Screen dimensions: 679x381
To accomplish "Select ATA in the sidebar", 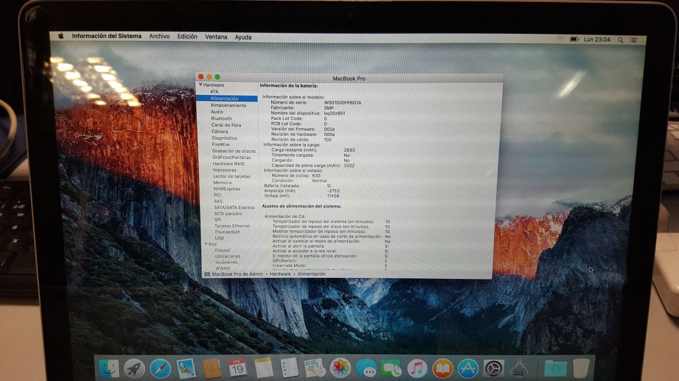I will point(214,92).
